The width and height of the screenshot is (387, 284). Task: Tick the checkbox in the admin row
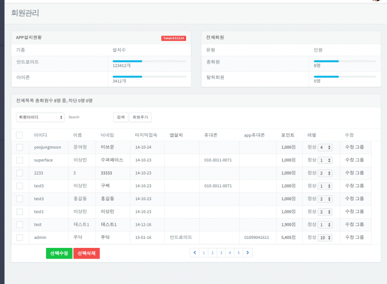click(20, 237)
